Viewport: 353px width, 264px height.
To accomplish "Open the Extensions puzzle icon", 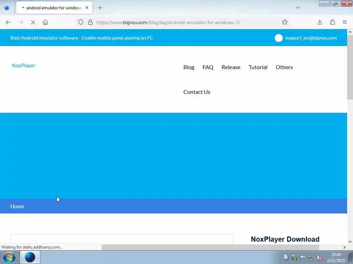I will [332, 22].
